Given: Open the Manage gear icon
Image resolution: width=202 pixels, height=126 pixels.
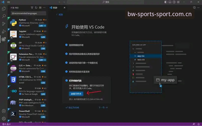Looking at the screenshot, I should click(4, 118).
